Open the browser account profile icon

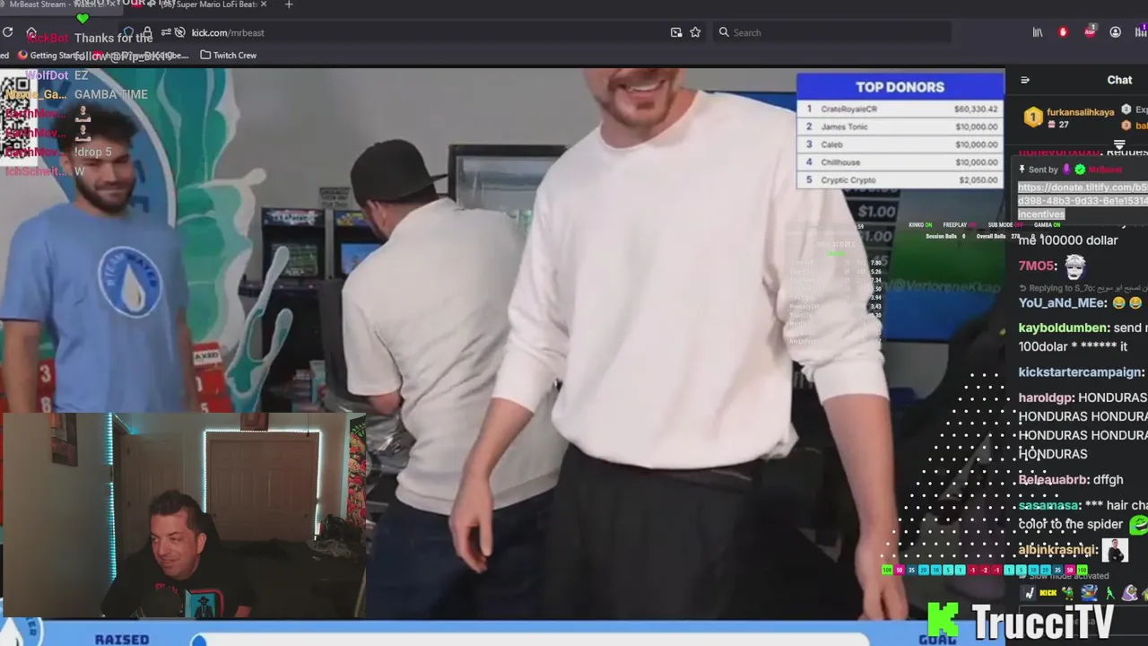coord(1115,32)
